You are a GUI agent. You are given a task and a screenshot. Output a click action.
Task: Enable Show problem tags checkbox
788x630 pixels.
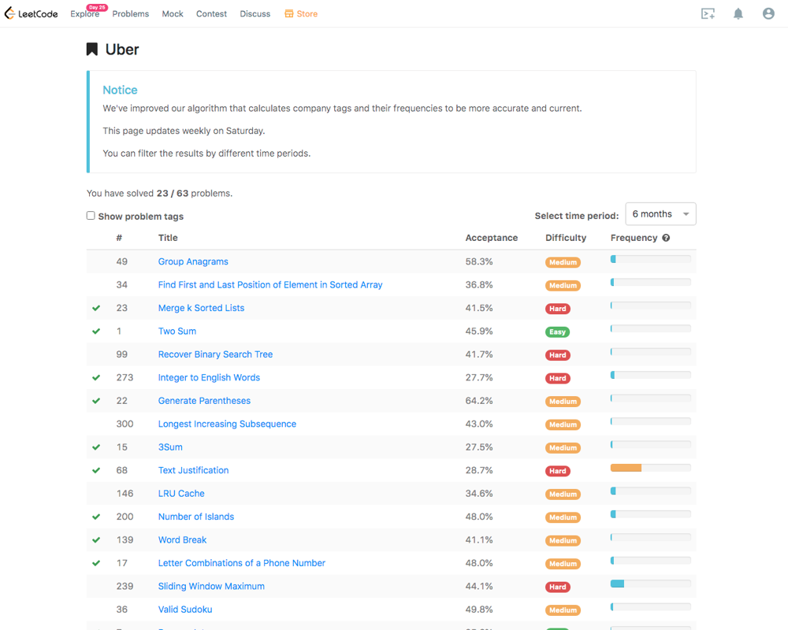click(x=91, y=216)
